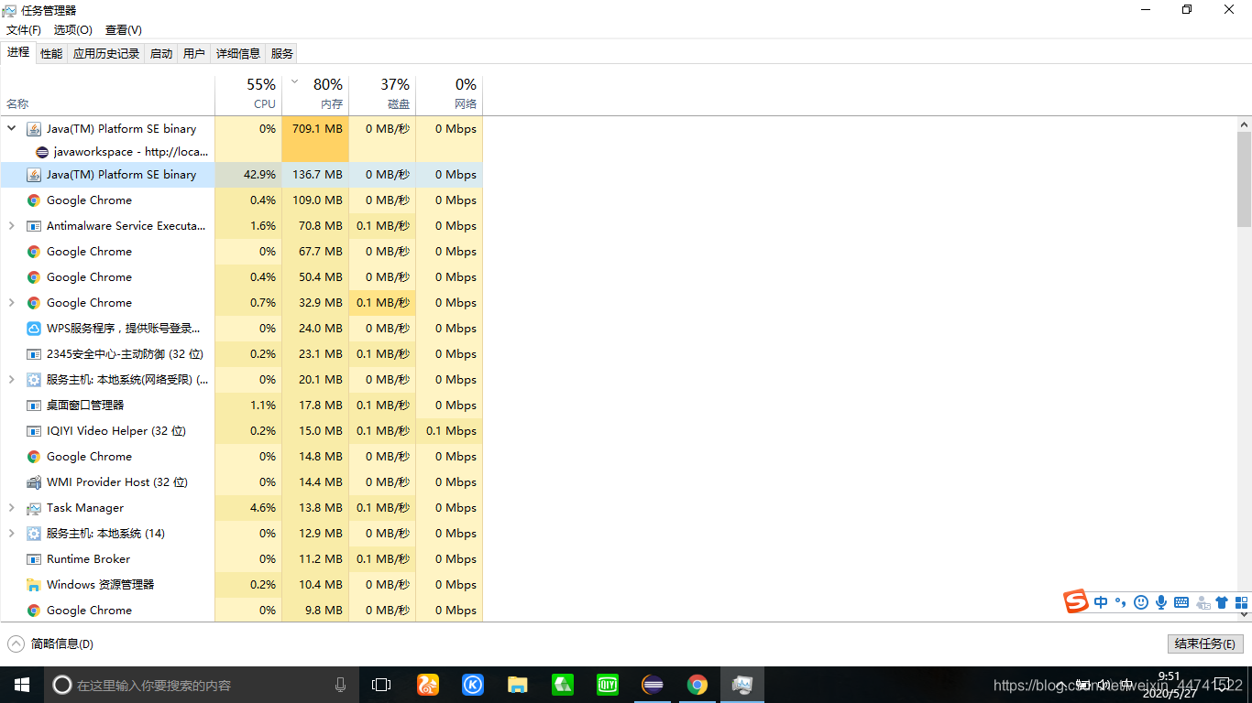Click the 结束任务(E) button
Screen dimensions: 1252x703
(1206, 644)
